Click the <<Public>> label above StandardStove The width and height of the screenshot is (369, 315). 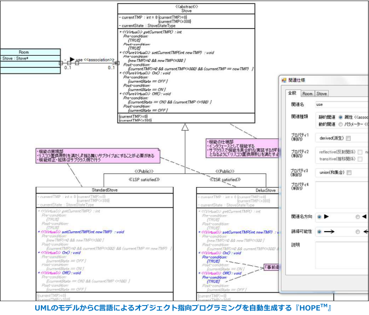144,172
